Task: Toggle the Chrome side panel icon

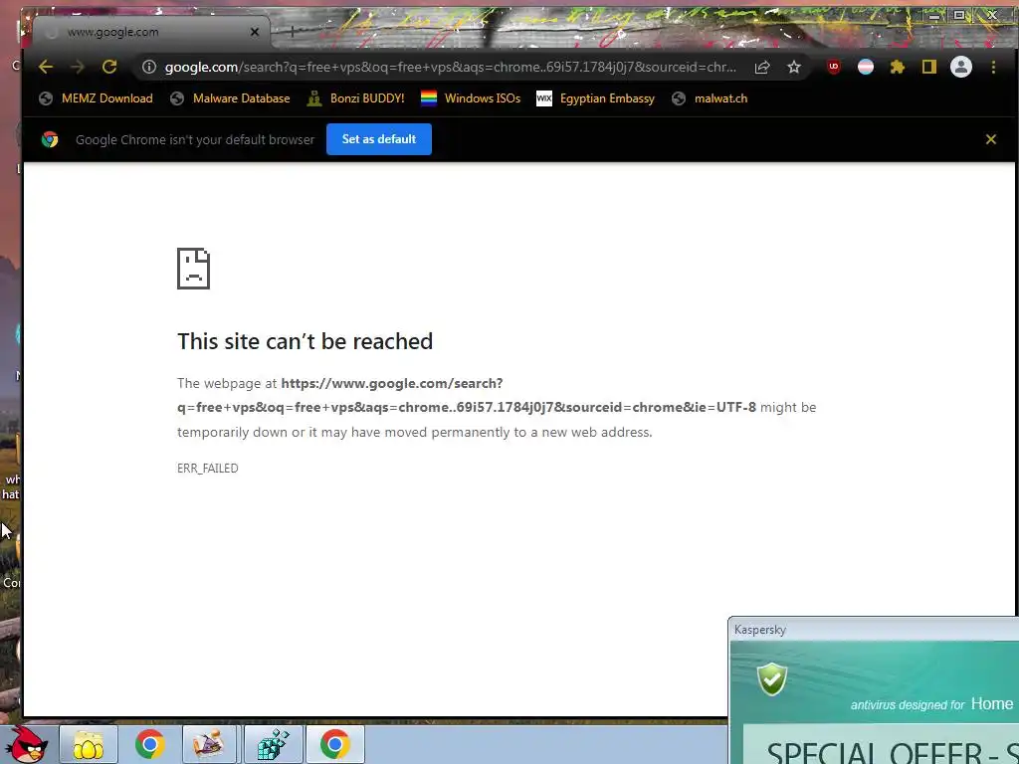Action: (929, 67)
